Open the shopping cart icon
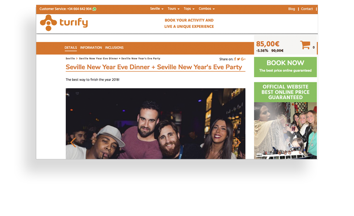354x216 pixels. (x=305, y=45)
